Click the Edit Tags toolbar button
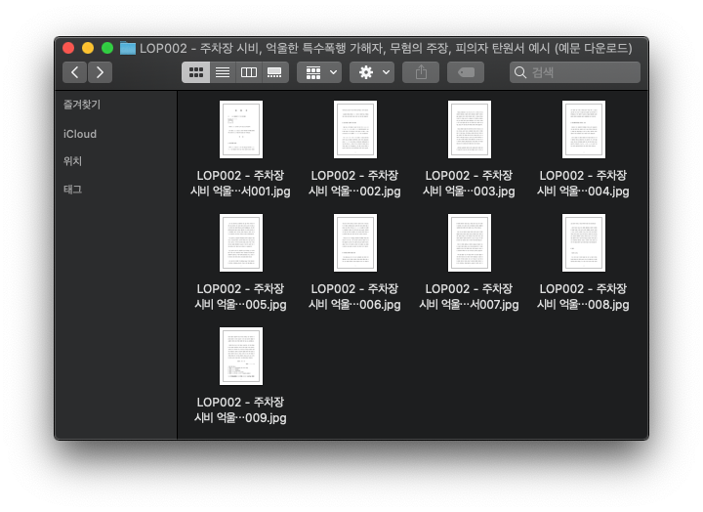Viewport: 703px width, 512px height. (x=466, y=72)
